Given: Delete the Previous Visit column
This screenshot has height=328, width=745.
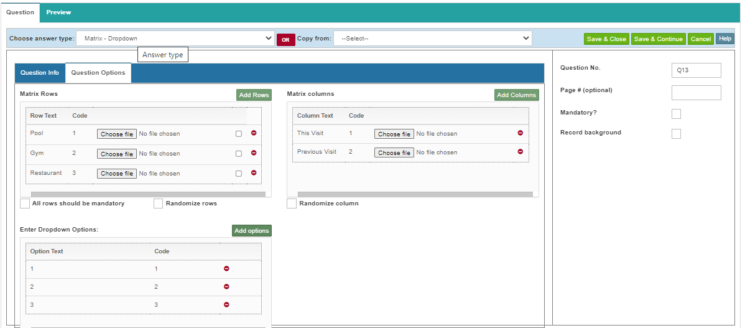Looking at the screenshot, I should (521, 152).
